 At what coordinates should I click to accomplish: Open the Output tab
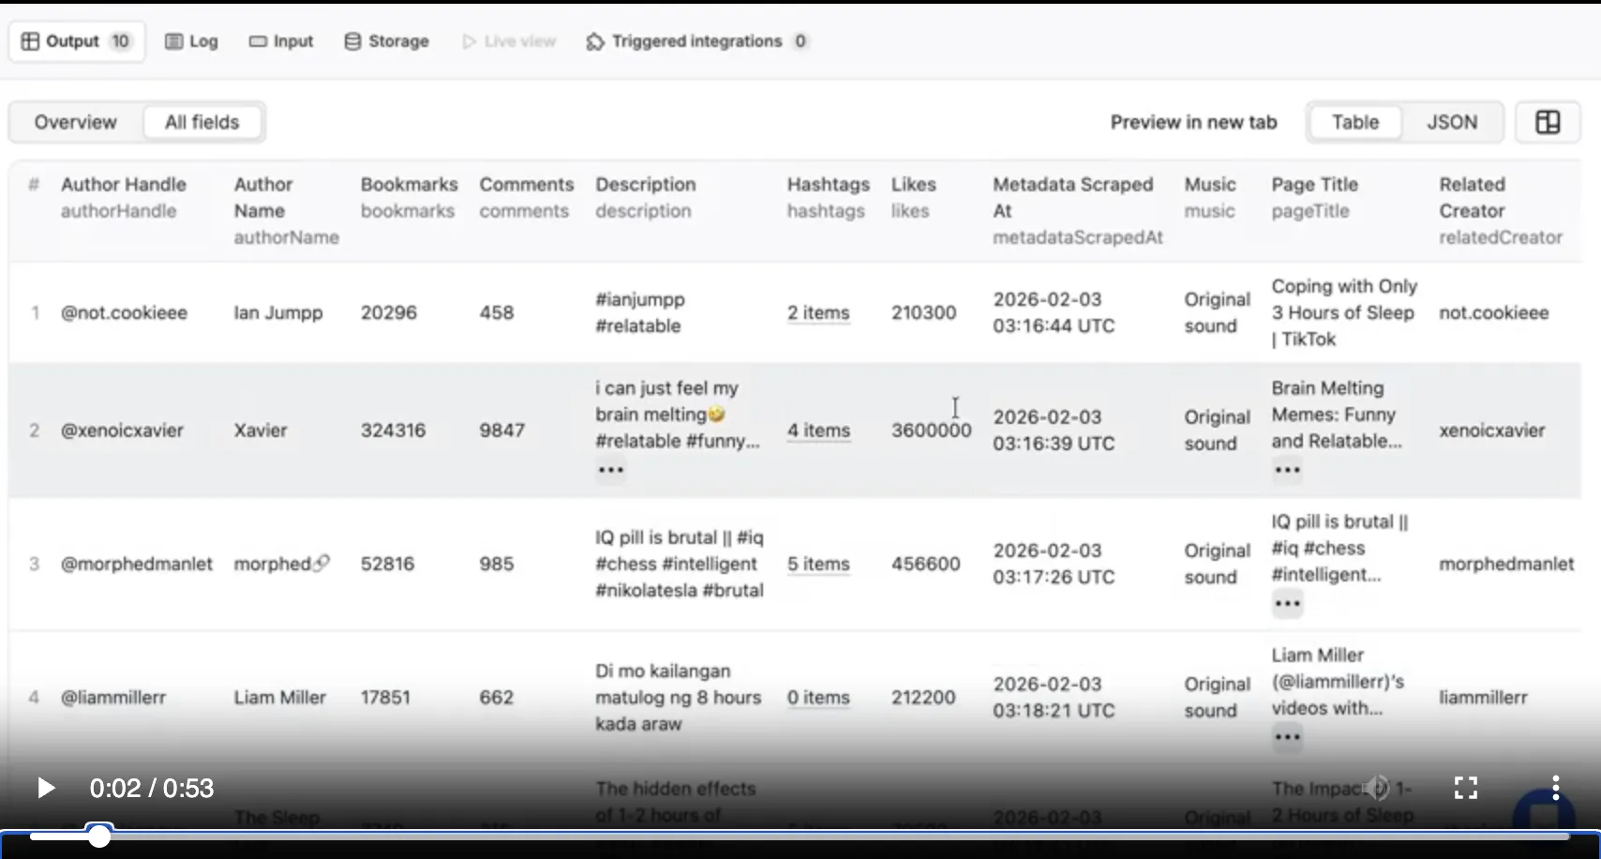(x=77, y=41)
